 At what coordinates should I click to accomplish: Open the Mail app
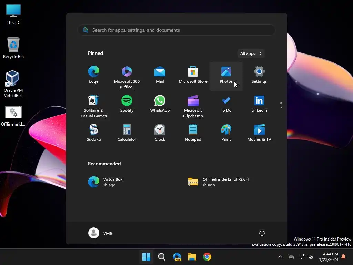click(x=160, y=75)
